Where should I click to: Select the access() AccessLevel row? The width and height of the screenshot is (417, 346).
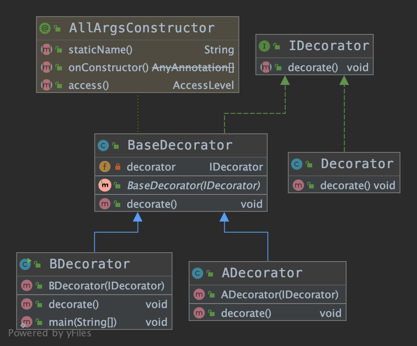pyautogui.click(x=138, y=85)
